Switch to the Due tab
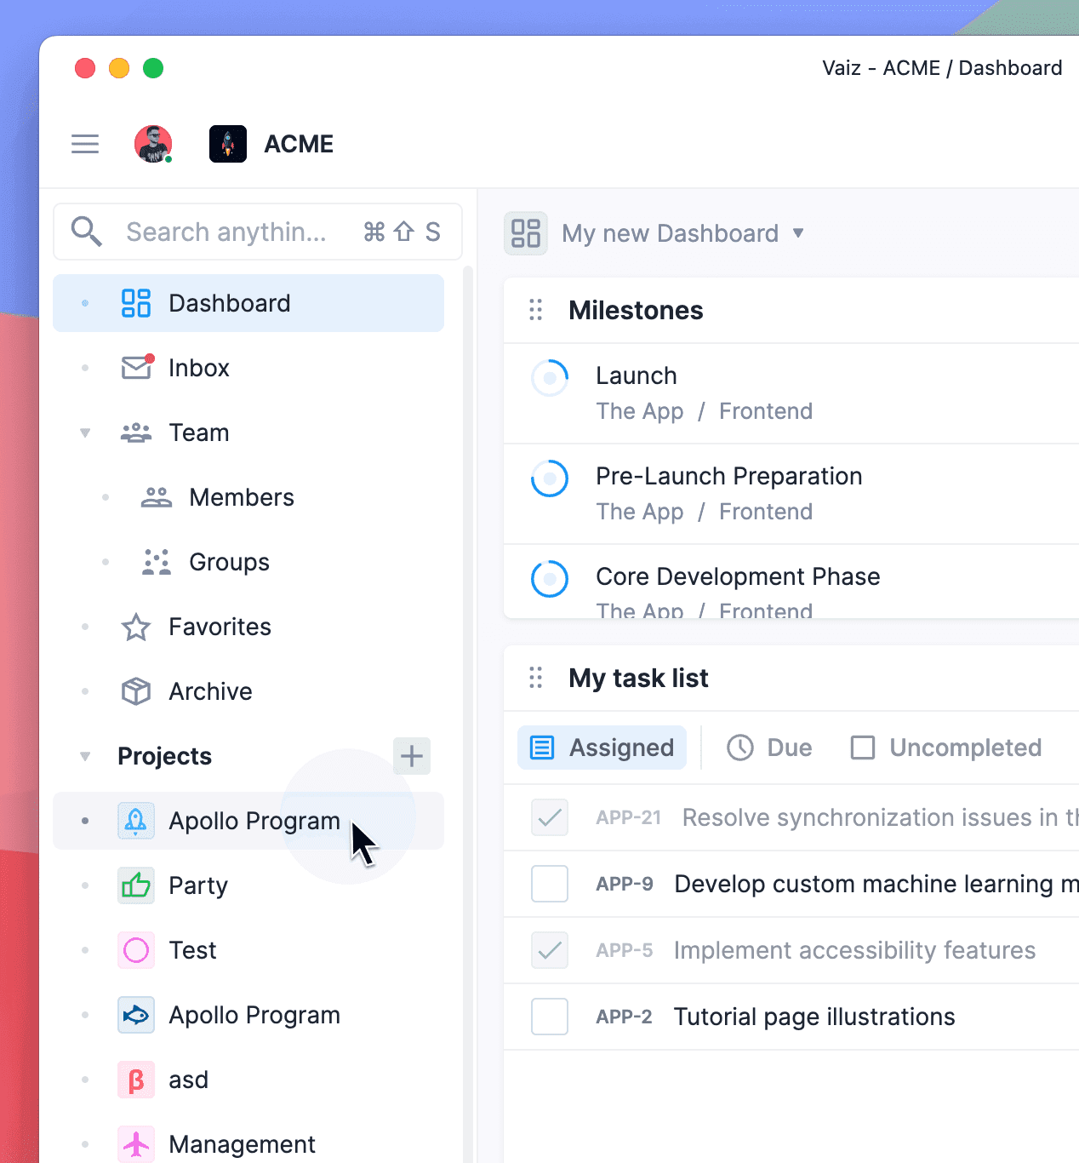 (x=769, y=748)
